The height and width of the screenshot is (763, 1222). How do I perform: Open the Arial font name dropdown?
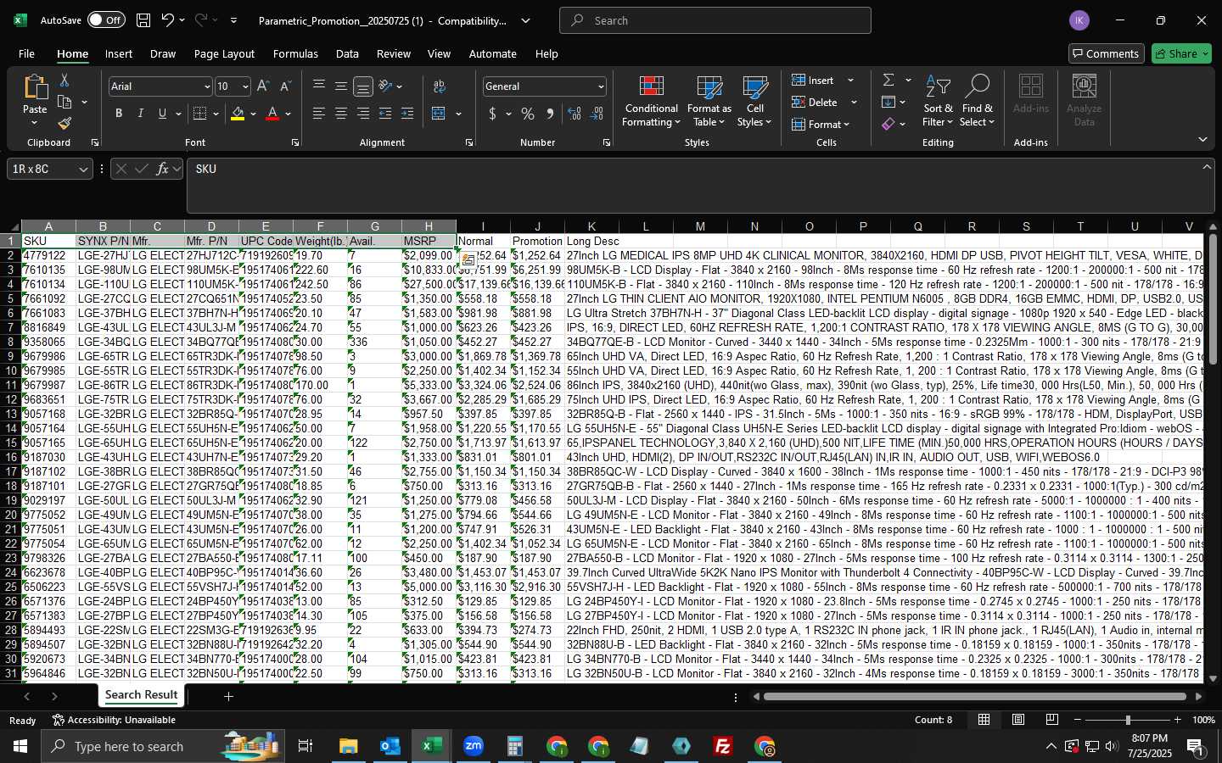coord(206,86)
